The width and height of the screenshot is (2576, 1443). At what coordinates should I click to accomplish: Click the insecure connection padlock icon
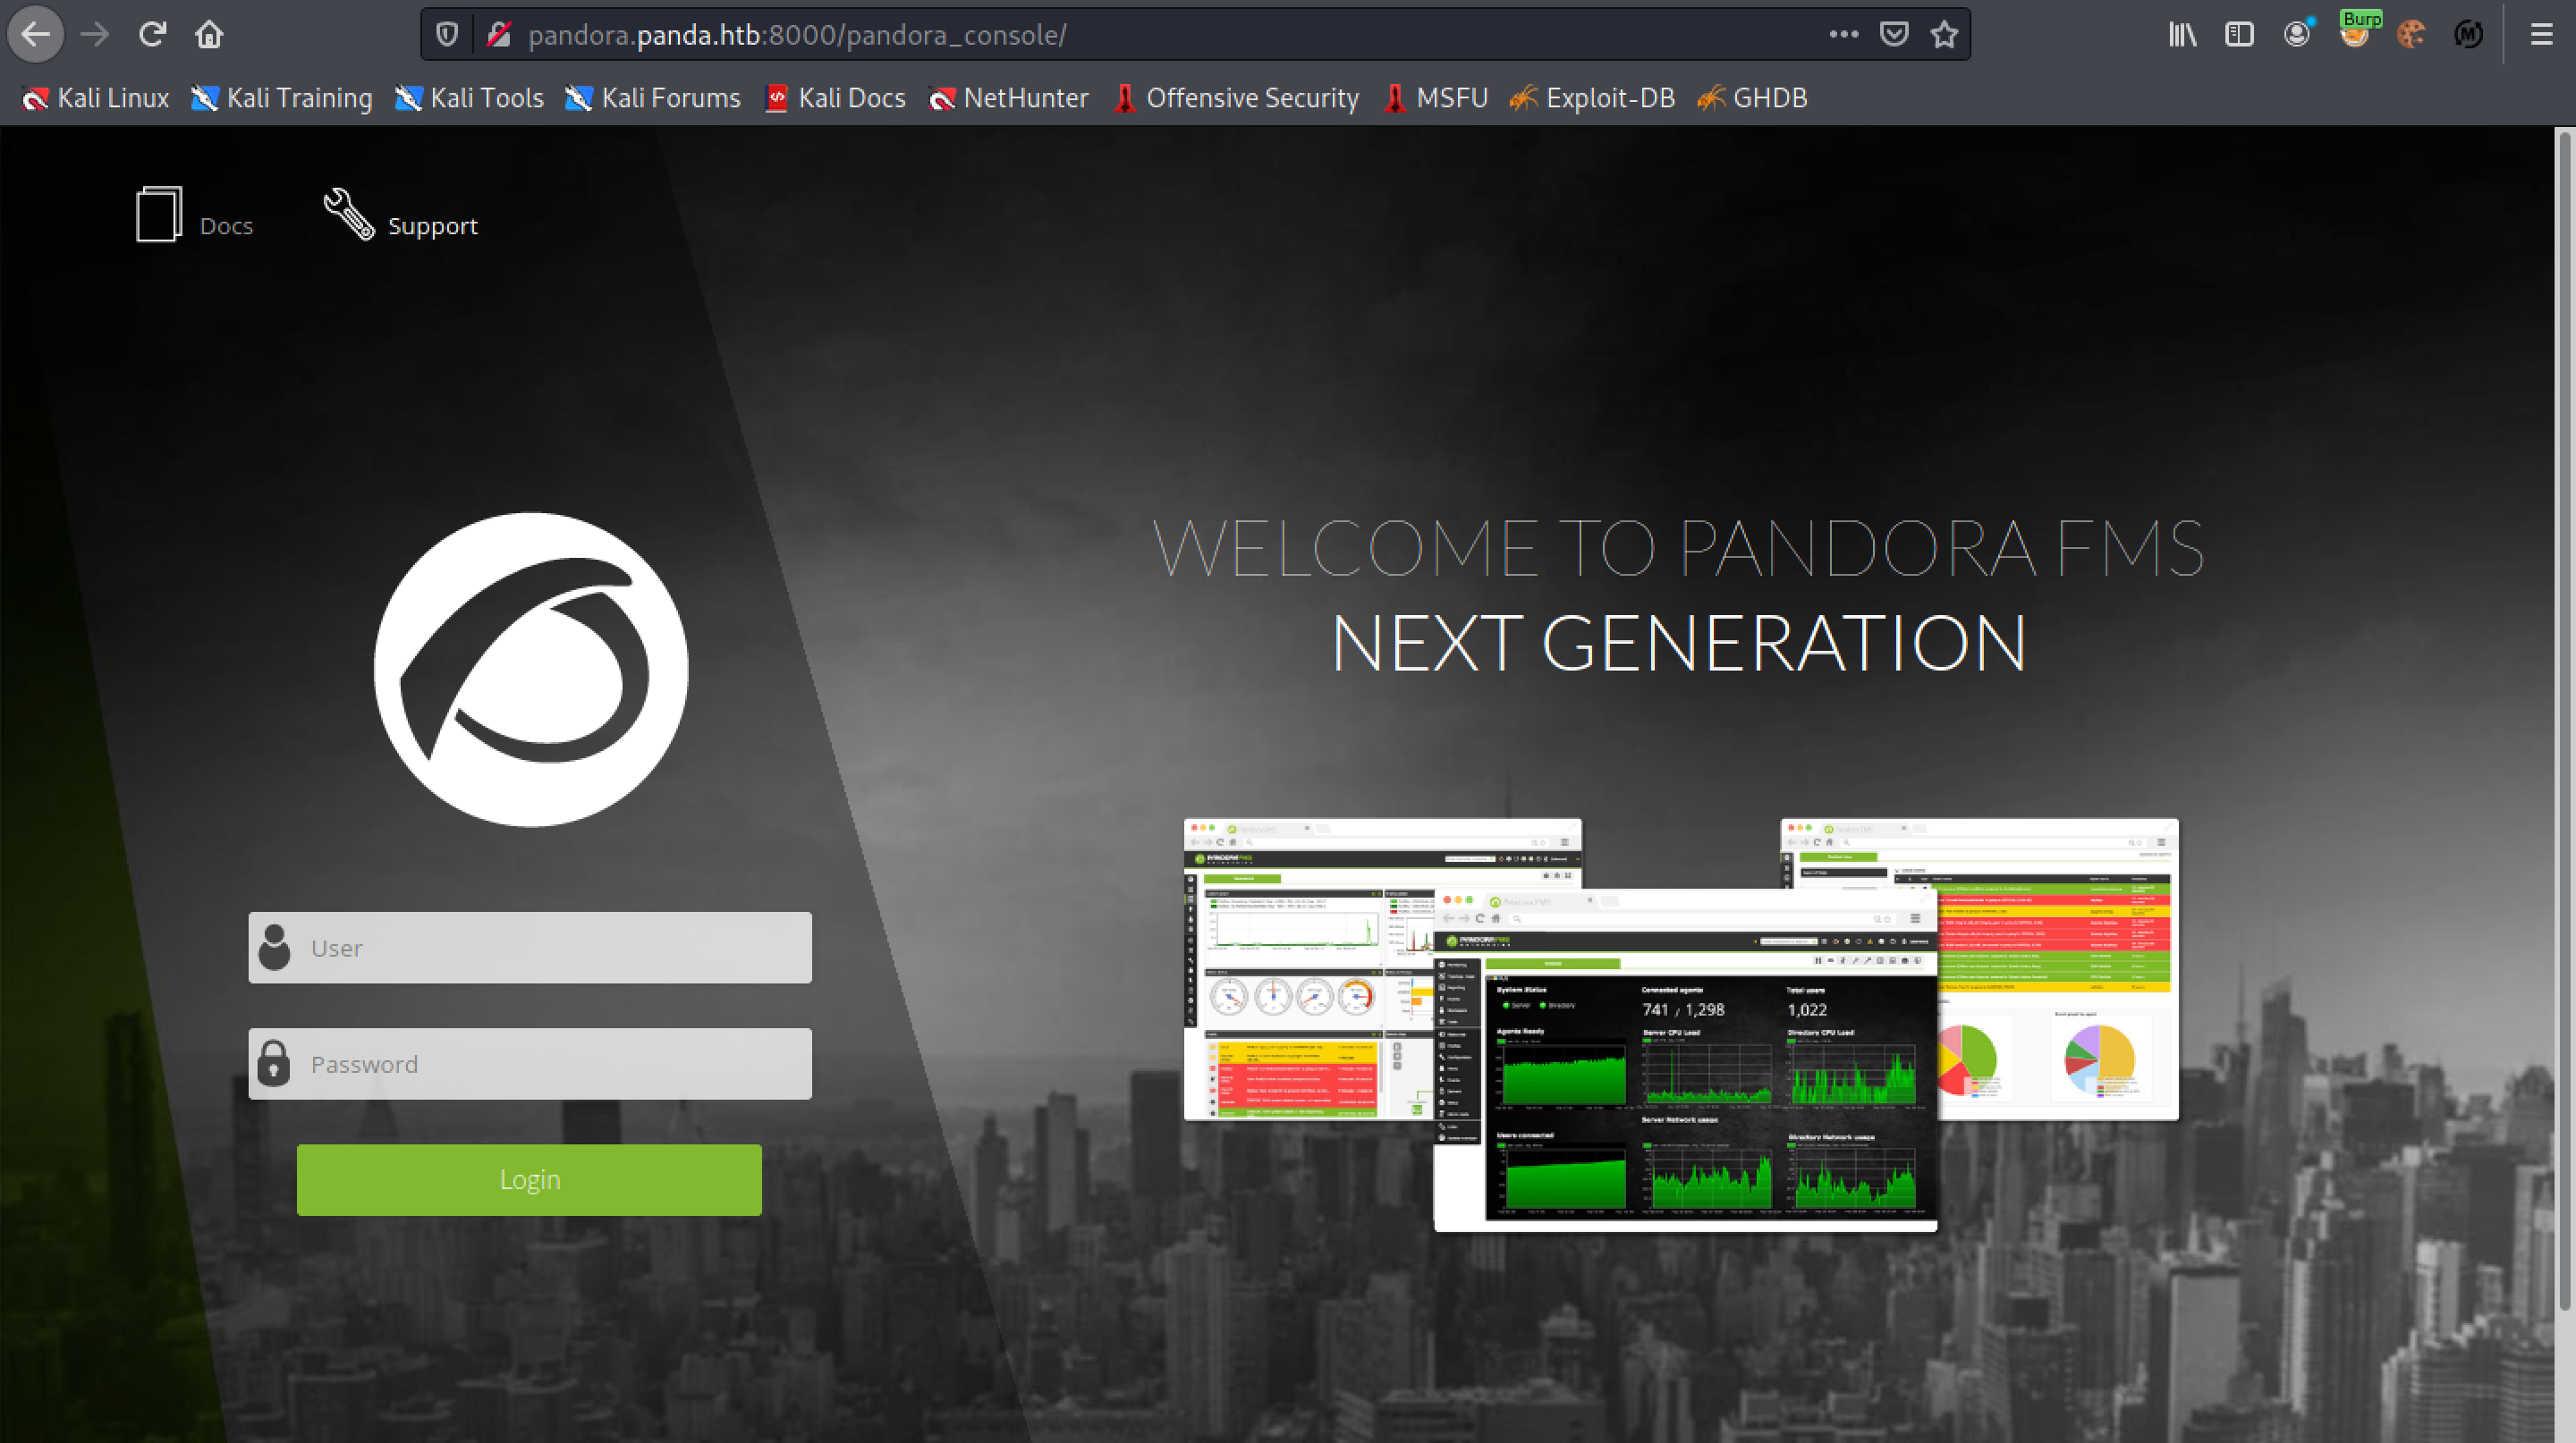click(498, 35)
